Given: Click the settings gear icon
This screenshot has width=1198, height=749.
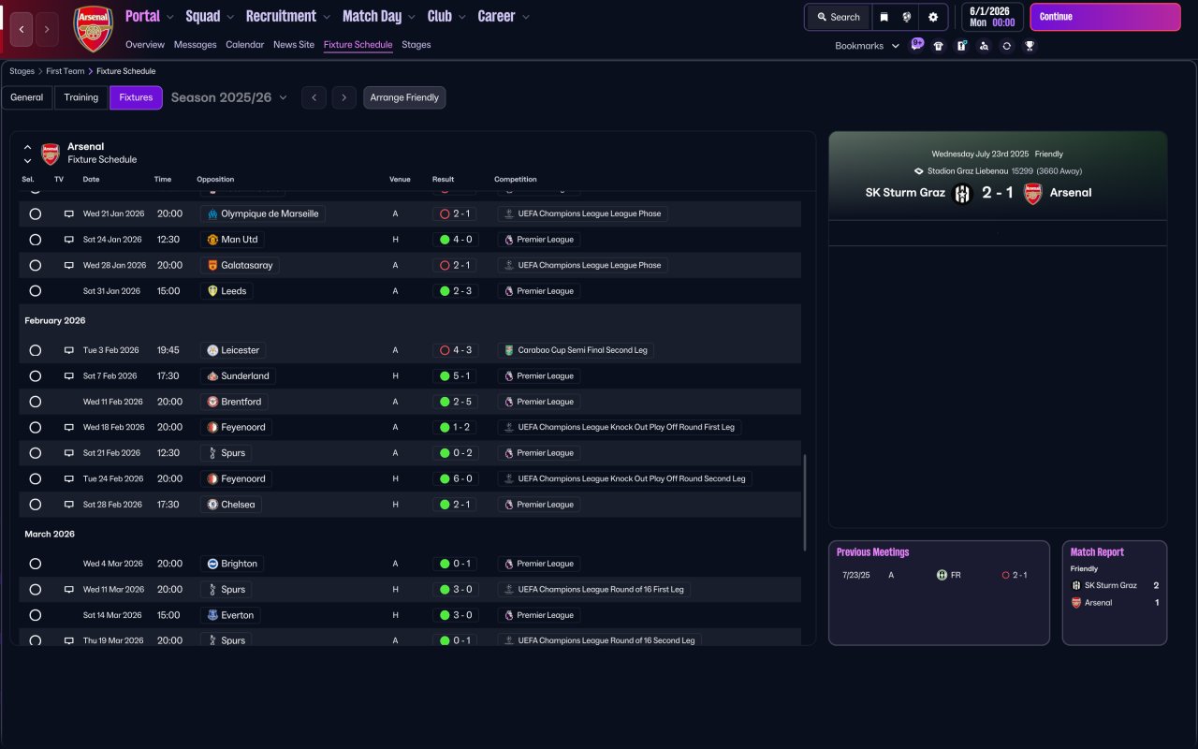Looking at the screenshot, I should pyautogui.click(x=932, y=17).
